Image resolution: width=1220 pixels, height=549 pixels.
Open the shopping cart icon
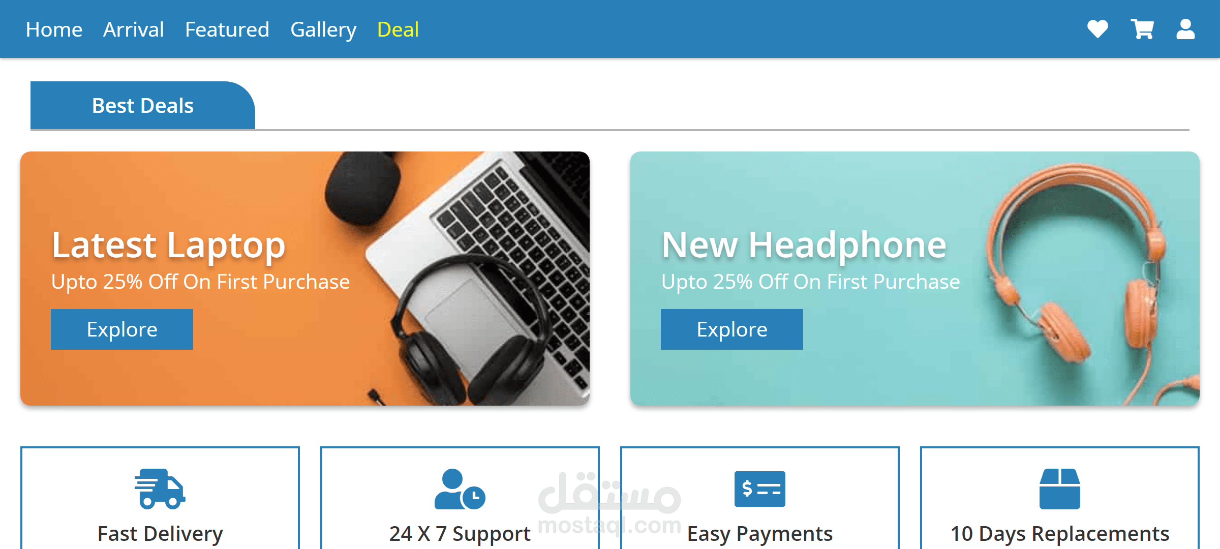[1142, 29]
